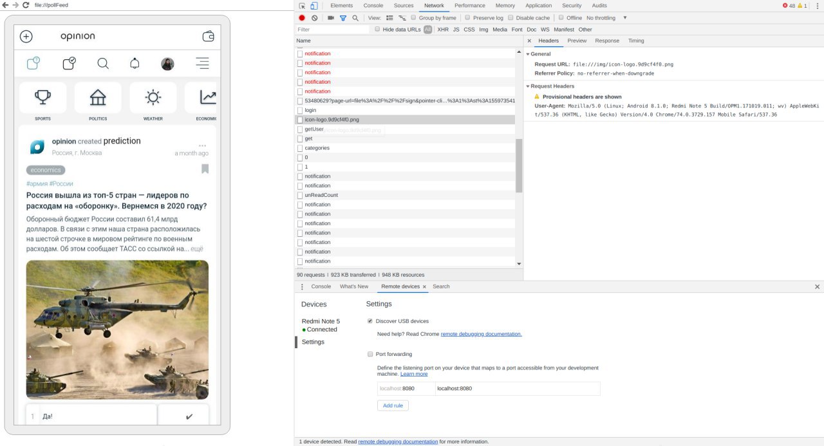Select the Politics building category
This screenshot has width=824, height=446.
[x=98, y=98]
